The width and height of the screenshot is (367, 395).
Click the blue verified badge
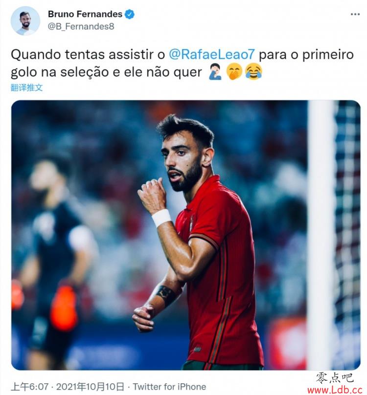(x=130, y=14)
